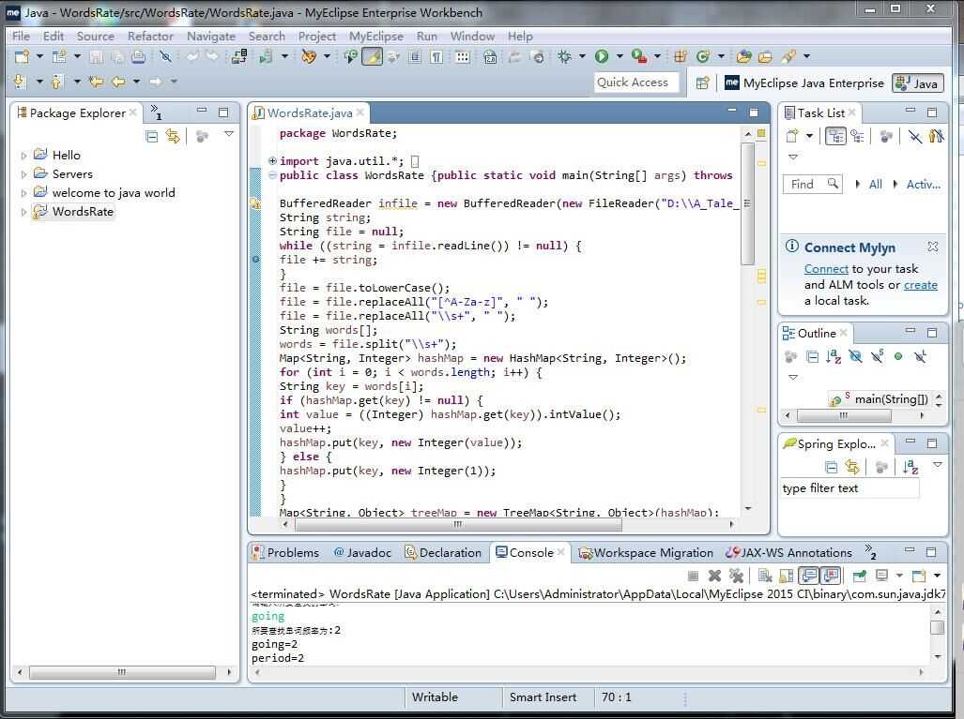Toggle Show Console on standard output change
The image size is (964, 719).
point(808,576)
